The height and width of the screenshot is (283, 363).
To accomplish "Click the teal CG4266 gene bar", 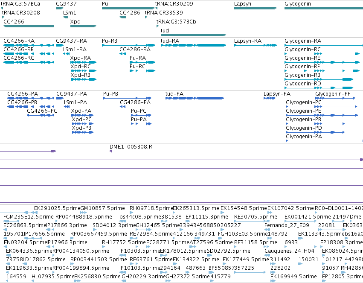I will point(29,26).
